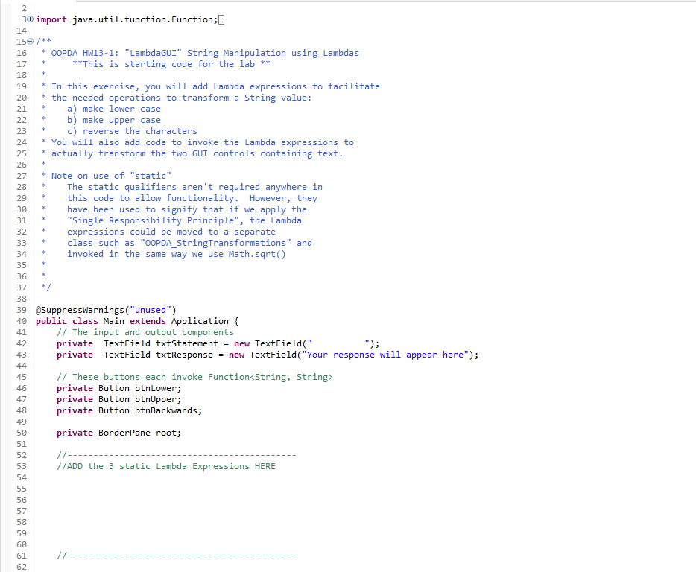Select the string literal "unused"

[148, 310]
